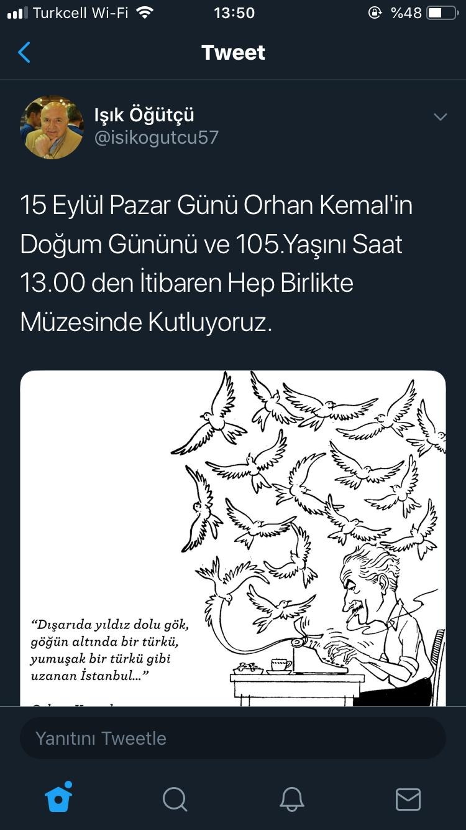
Task: Open the @isikogutcu57 handle
Action: tap(157, 138)
